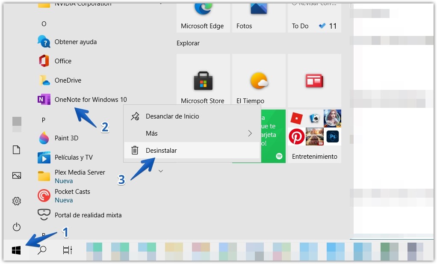Launch OneDrive
Viewport: 437px width, 264px height.
pos(68,80)
